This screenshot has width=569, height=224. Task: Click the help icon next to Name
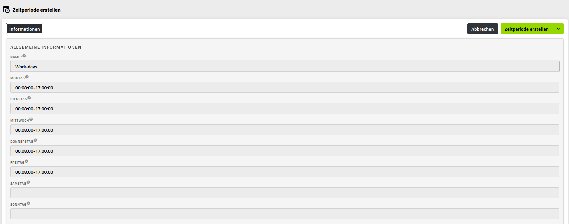click(x=24, y=56)
